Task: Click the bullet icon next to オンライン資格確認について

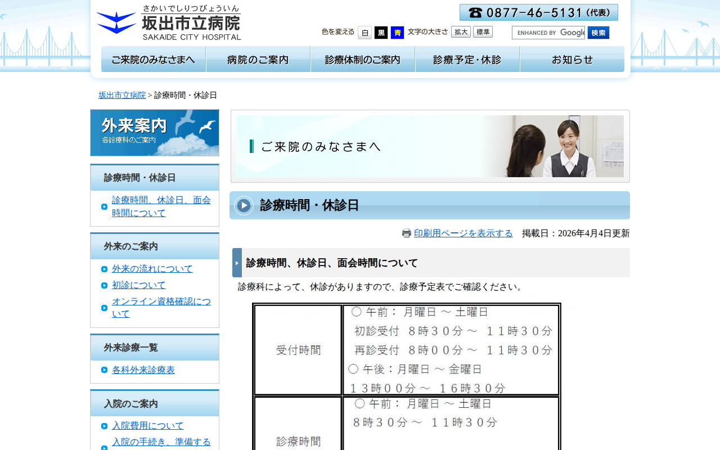Action: click(x=105, y=308)
